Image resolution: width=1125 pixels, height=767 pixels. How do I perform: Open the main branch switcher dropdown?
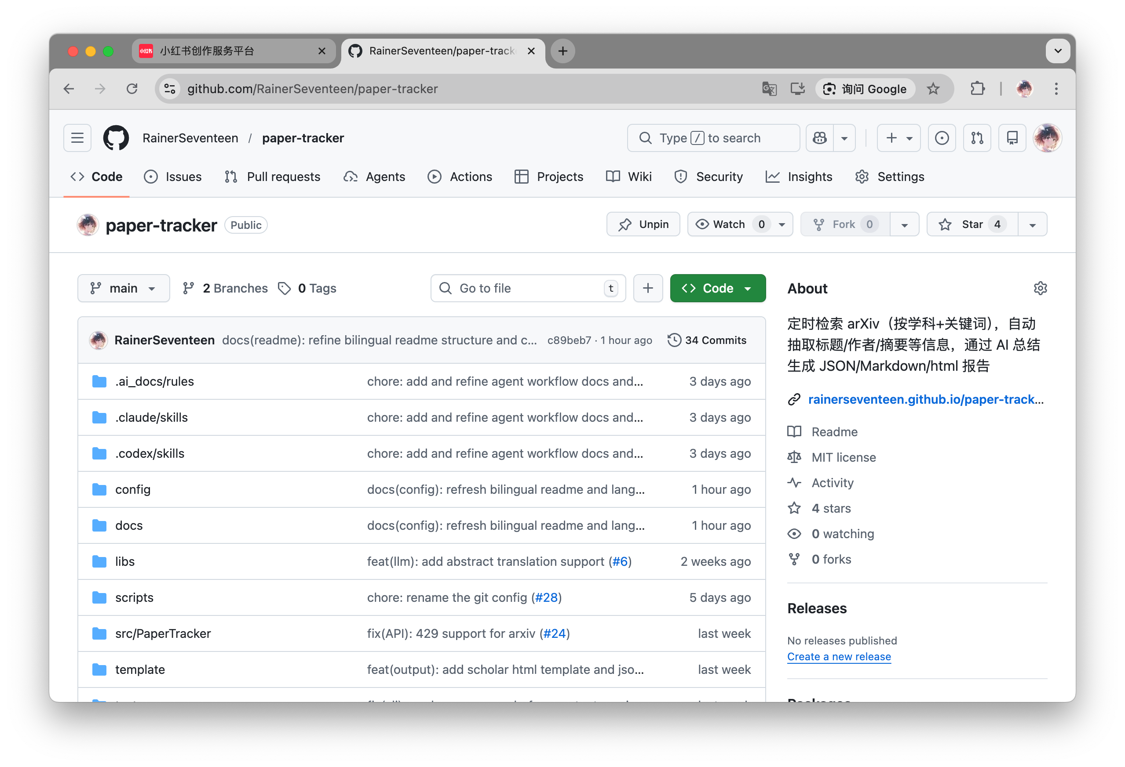pos(124,288)
